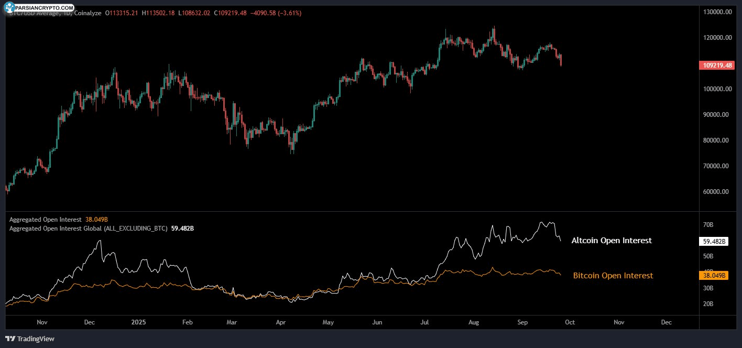Screen dimensions: 742x348
Task: Click the 70000.00 price axis label
Action: coord(717,166)
